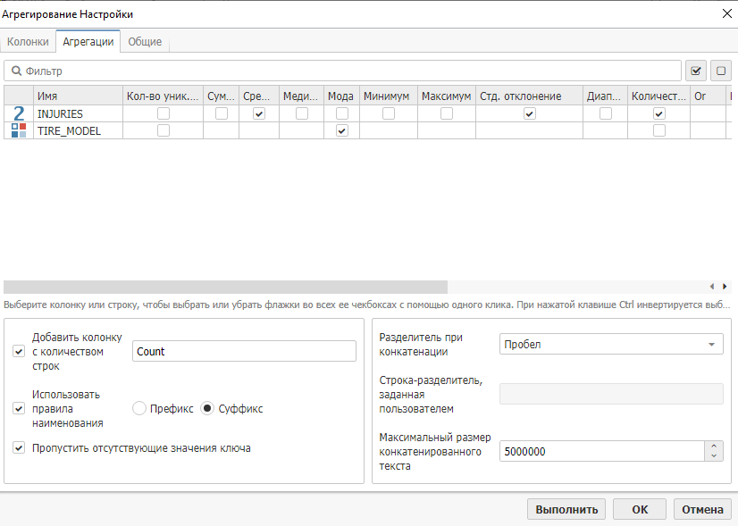The height and width of the screenshot is (526, 738).
Task: Click the magnifier icon in filter field
Action: pyautogui.click(x=16, y=71)
